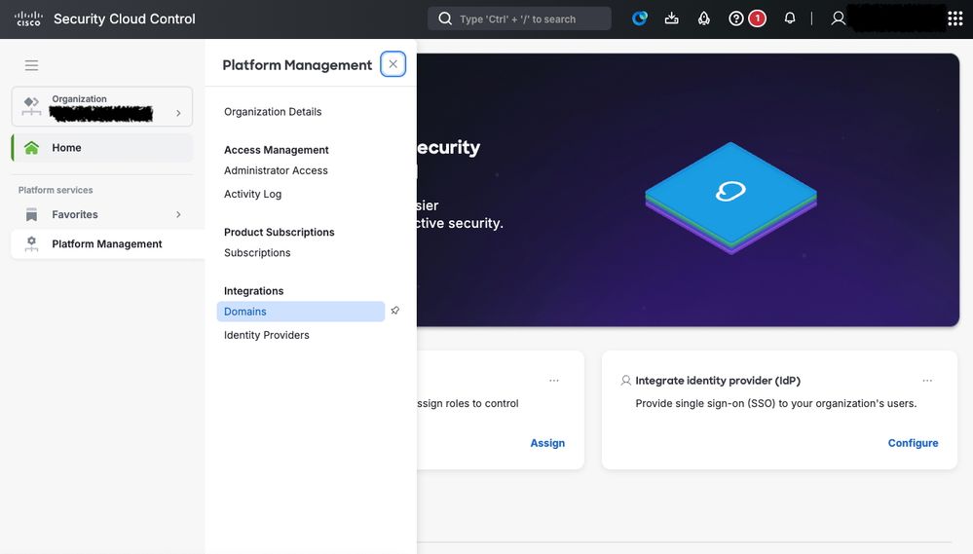Click the Access Management section heading
This screenshot has height=554, width=973.
[277, 150]
